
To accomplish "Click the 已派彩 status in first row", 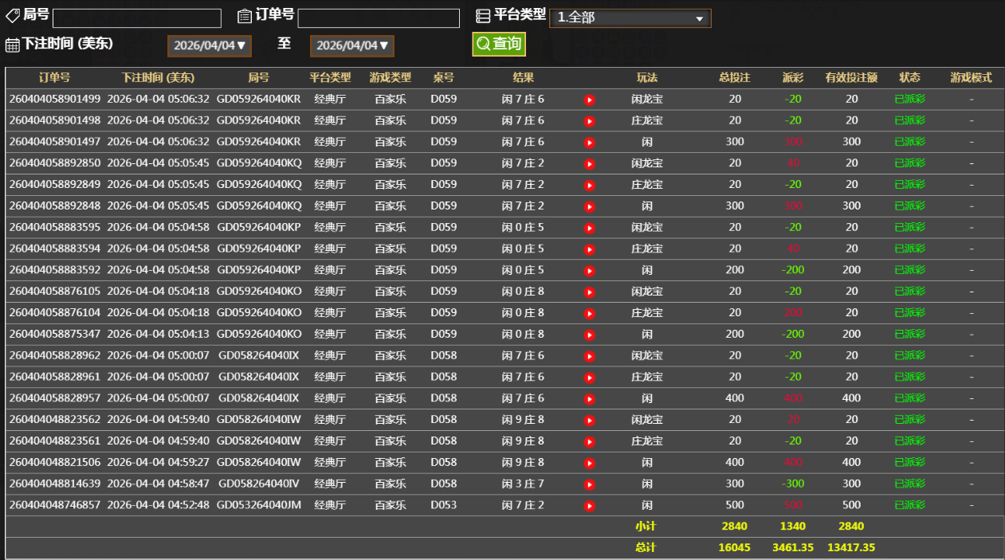I will pos(909,100).
